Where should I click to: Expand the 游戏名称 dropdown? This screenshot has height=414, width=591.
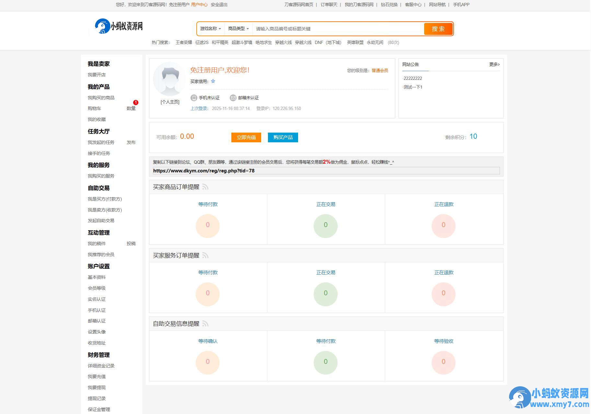210,28
